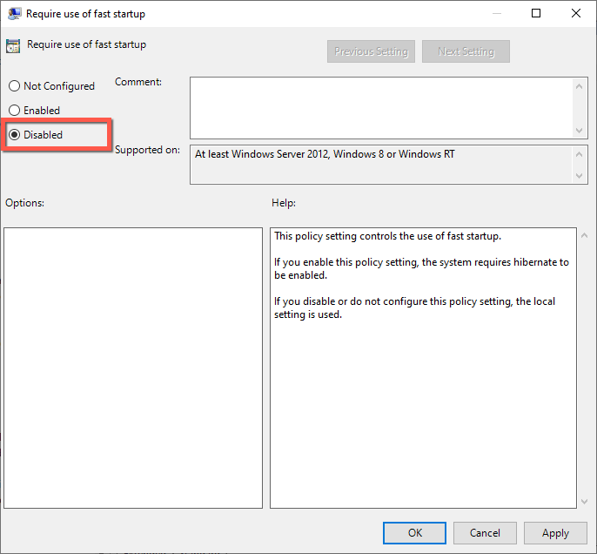Select the Not Configured radio button
This screenshot has width=597, height=554.
click(x=14, y=86)
